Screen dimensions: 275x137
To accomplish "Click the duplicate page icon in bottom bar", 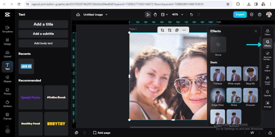I will click(76, 133).
